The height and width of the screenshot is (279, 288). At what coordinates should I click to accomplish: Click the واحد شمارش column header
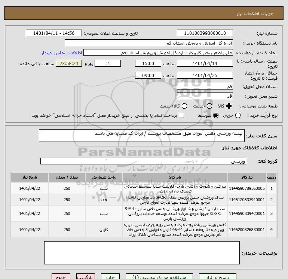104,177
